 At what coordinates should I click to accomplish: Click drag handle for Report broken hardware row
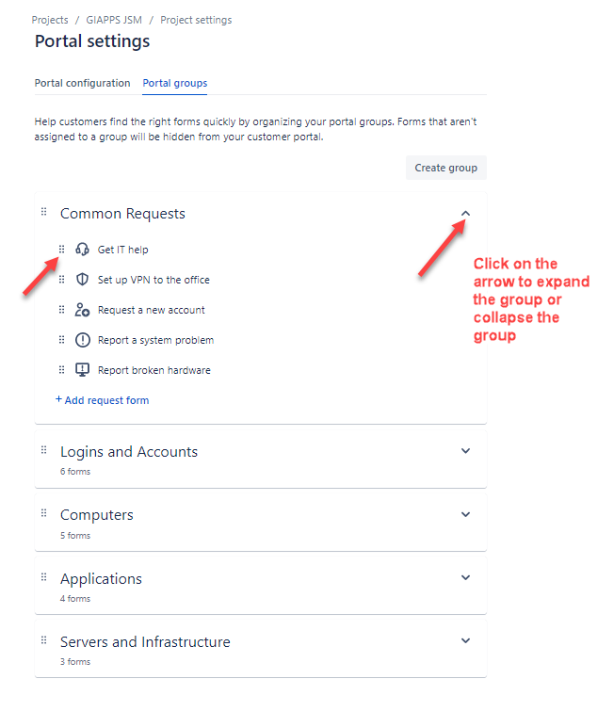(x=61, y=370)
